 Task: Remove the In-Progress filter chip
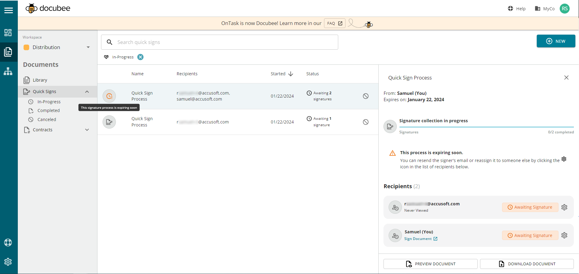click(140, 57)
